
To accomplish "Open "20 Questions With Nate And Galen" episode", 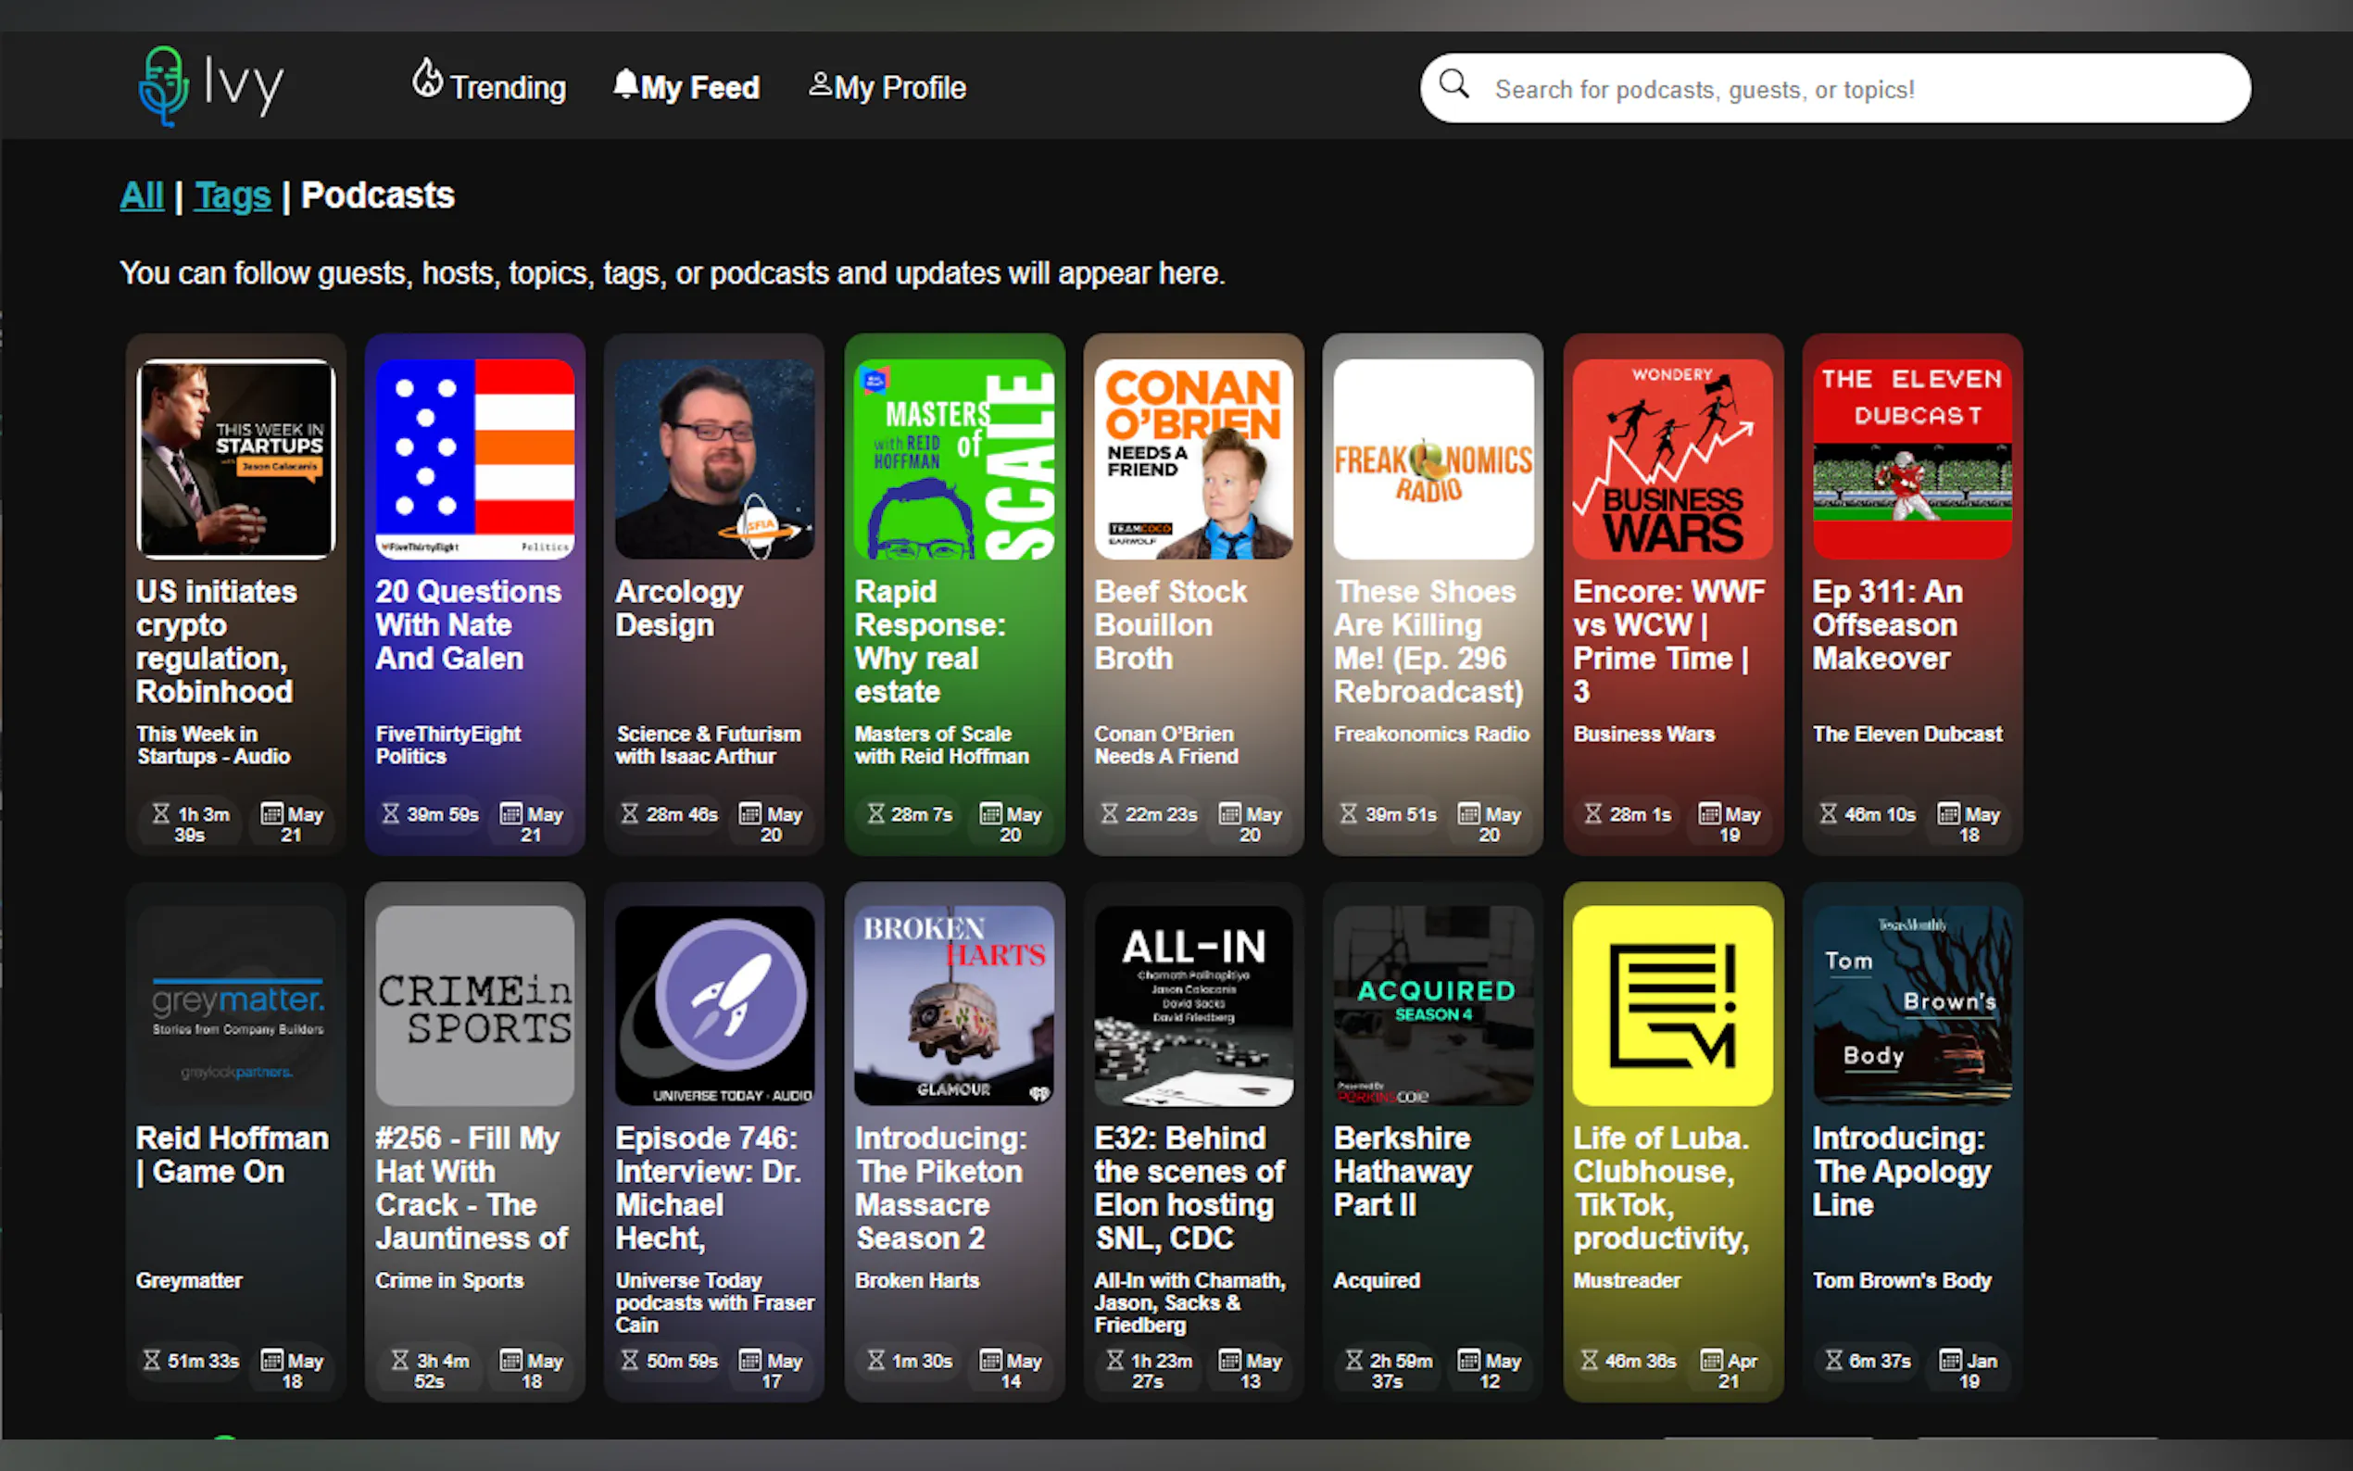I will pos(468,624).
